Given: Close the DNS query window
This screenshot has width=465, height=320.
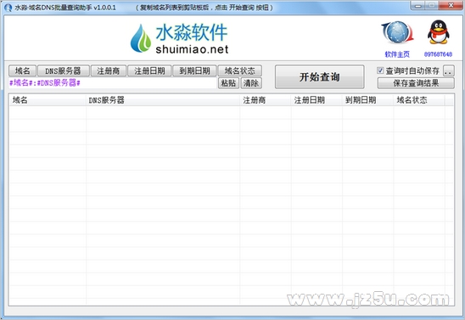Looking at the screenshot, I should pos(451,5).
